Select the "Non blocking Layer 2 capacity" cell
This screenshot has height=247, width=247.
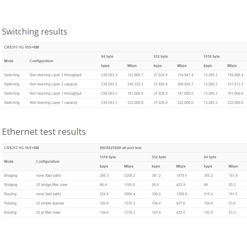(53, 84)
